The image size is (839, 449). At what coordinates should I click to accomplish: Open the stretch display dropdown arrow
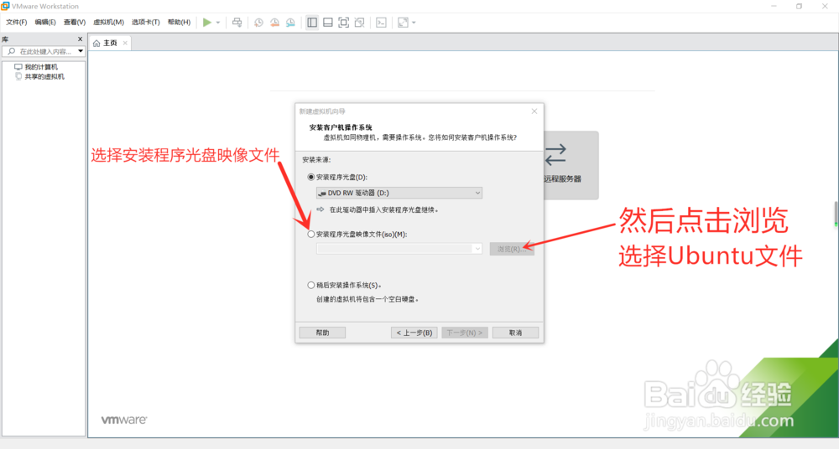tap(414, 23)
